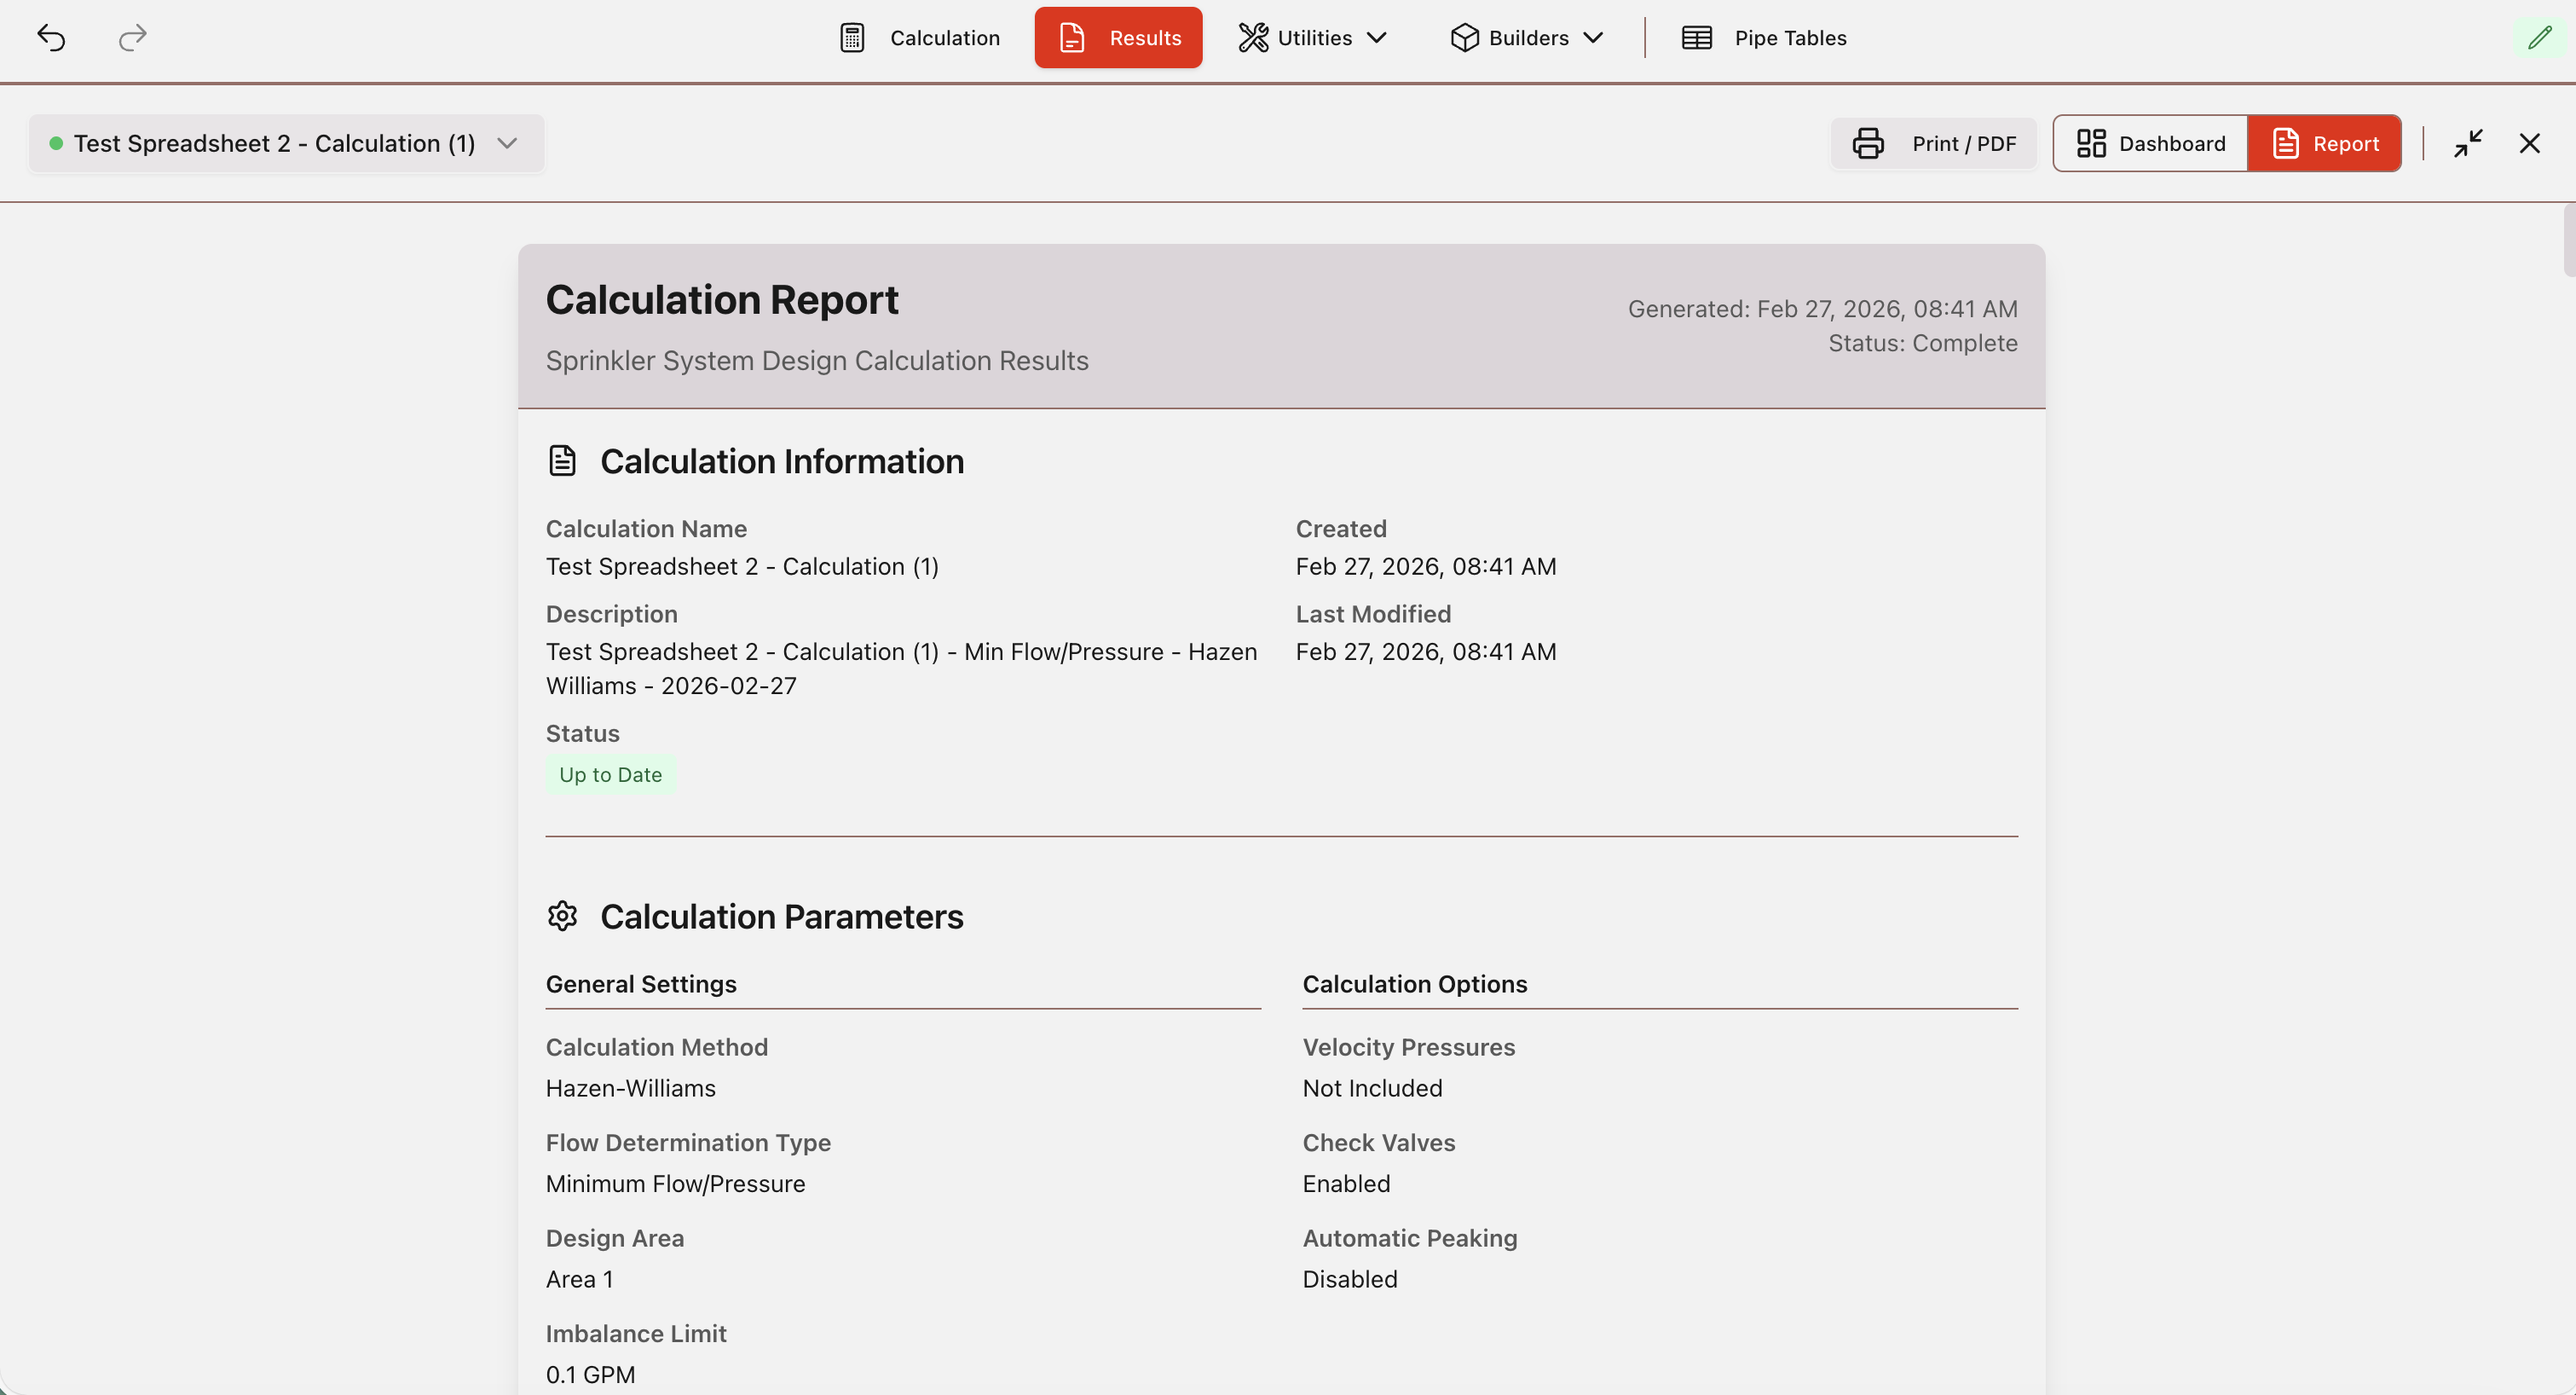Click the green pencil edit icon
Screen dimensions: 2576x1395
click(x=2540, y=38)
